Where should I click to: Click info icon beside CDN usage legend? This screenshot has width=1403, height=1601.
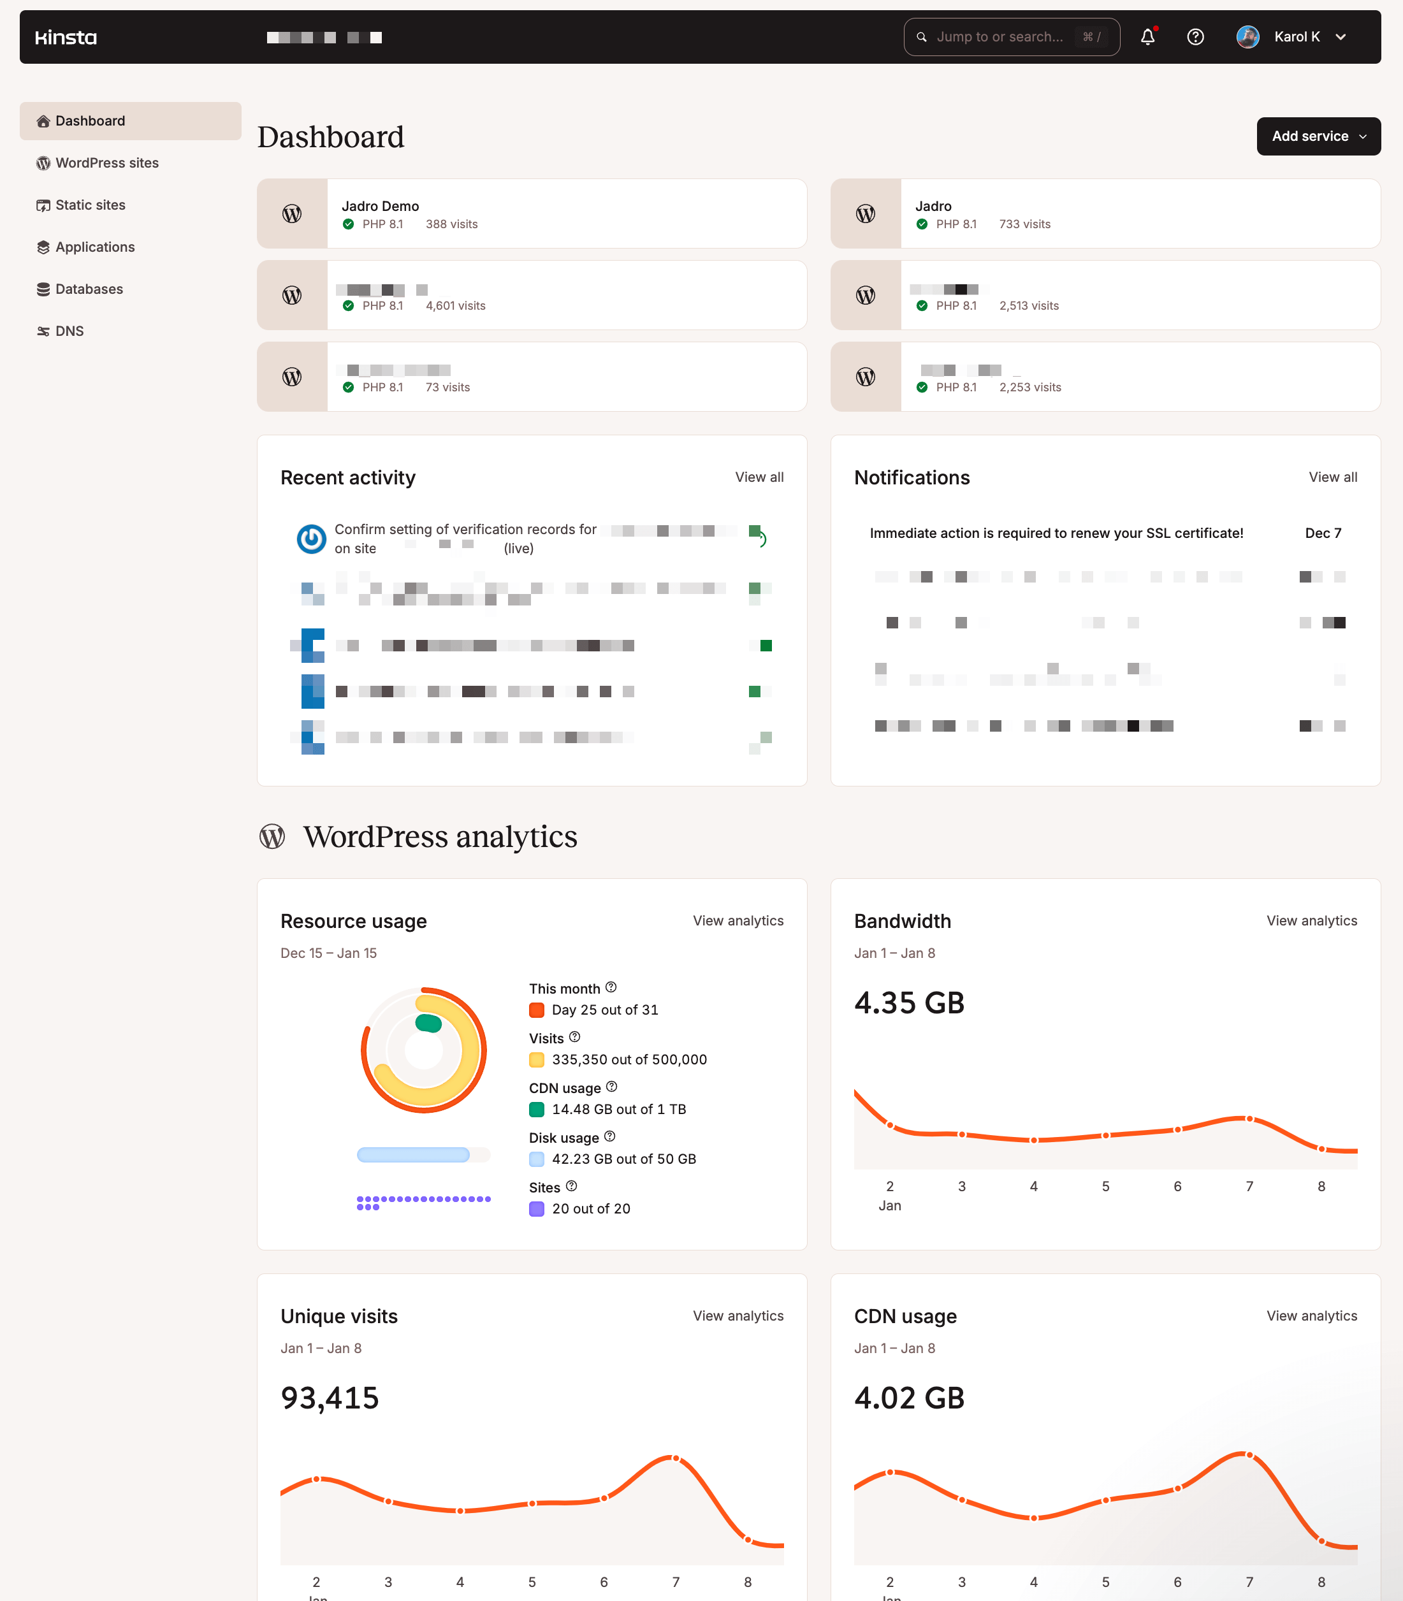pos(611,1087)
